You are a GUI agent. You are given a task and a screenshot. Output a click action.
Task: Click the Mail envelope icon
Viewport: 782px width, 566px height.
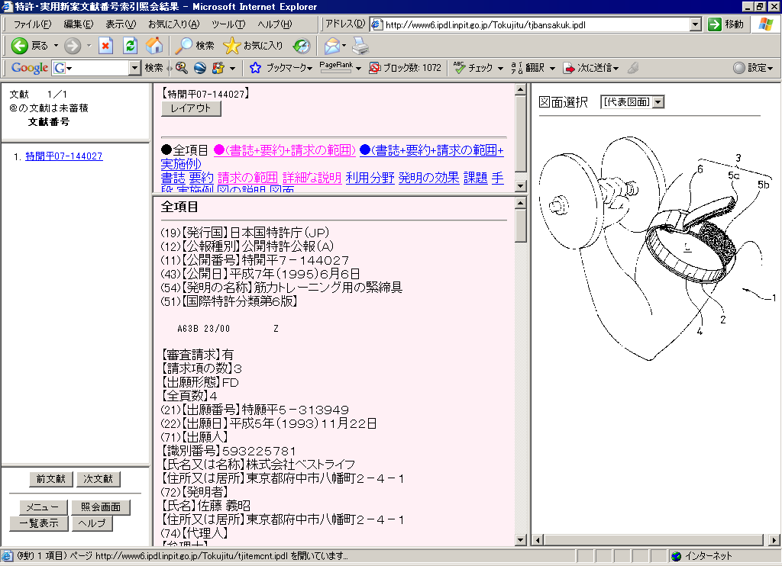coord(331,46)
